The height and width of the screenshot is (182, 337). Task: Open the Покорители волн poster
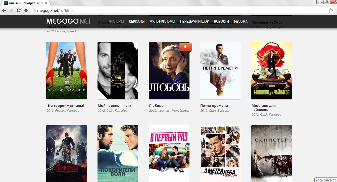118,154
